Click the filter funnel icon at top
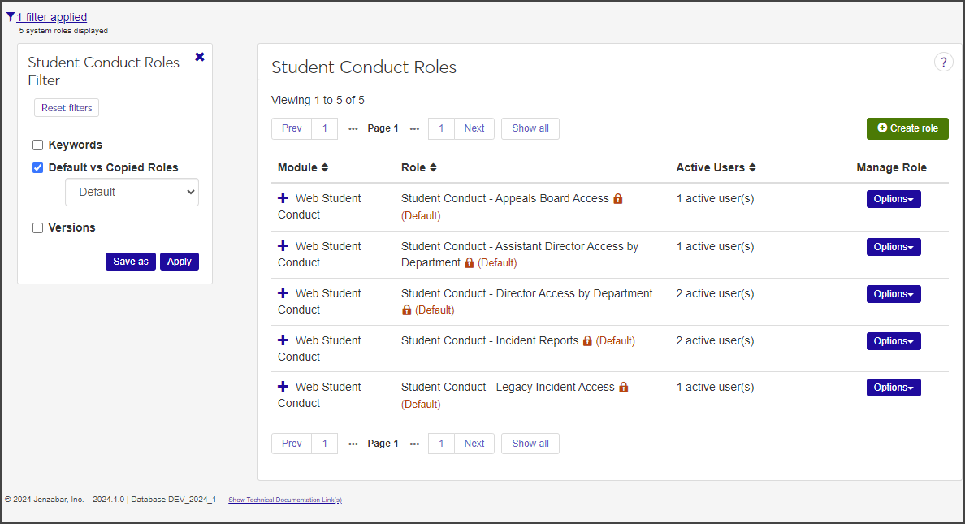Screen dimensions: 965x524 (11, 16)
